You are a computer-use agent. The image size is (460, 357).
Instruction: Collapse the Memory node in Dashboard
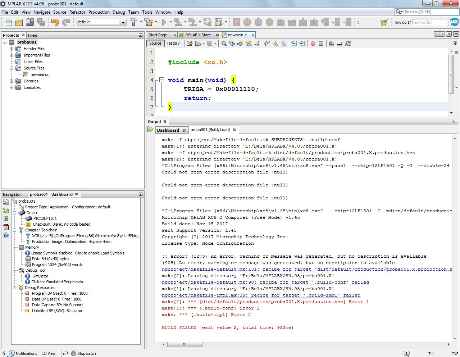pos(15,247)
